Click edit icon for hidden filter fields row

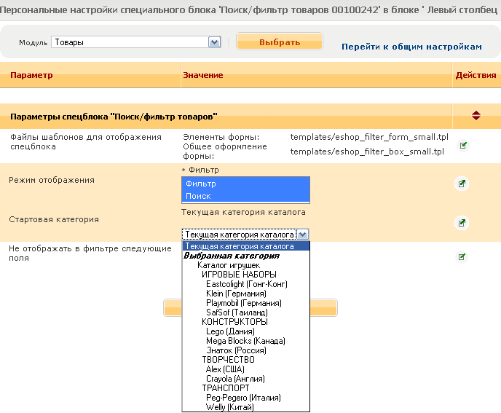coord(462,256)
